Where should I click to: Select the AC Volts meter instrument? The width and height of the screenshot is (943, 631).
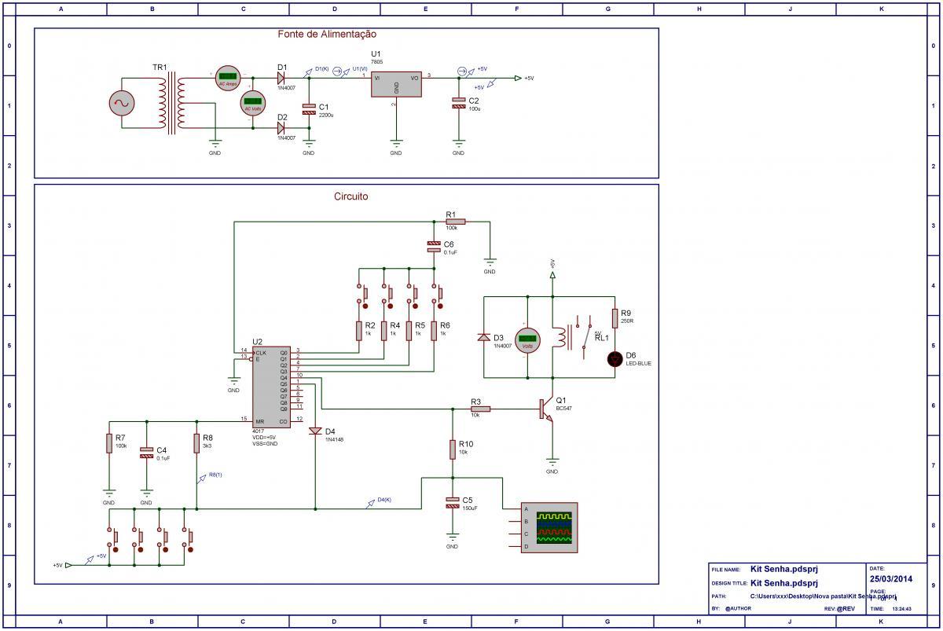pyautogui.click(x=252, y=104)
